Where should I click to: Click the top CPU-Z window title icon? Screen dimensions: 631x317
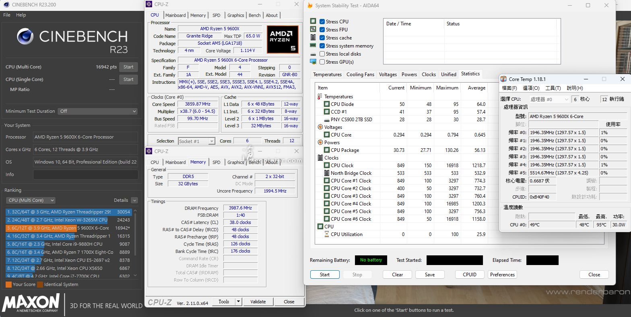click(150, 4)
